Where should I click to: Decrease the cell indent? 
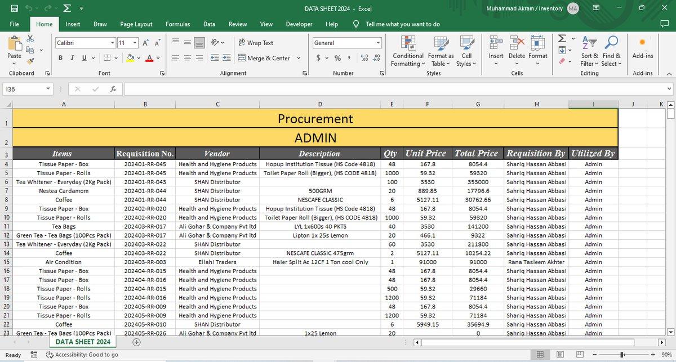point(215,58)
